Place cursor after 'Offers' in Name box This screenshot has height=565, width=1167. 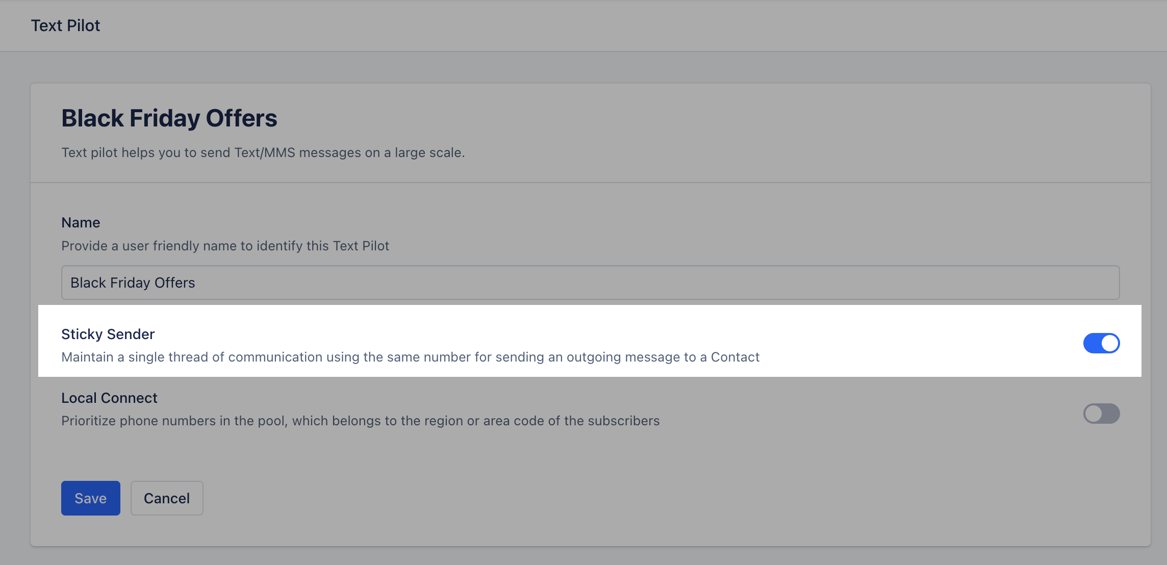(x=196, y=282)
